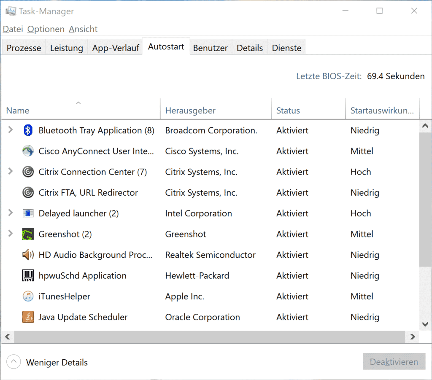Screen dimensions: 432x380
Task: Select the Cisco AnyConnect User Inte... row
Action: [210, 151]
